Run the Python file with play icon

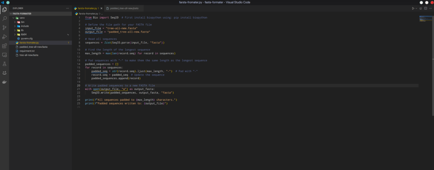pos(413,8)
